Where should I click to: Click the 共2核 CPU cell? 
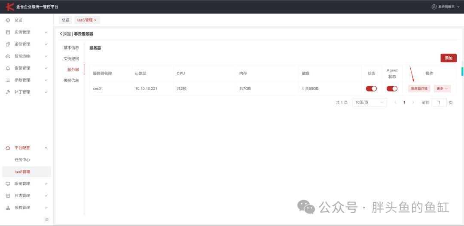pyautogui.click(x=205, y=89)
